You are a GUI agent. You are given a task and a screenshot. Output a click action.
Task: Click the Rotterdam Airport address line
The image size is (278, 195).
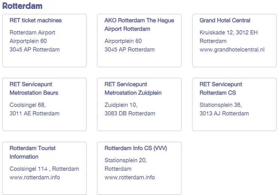pyautogui.click(x=32, y=32)
